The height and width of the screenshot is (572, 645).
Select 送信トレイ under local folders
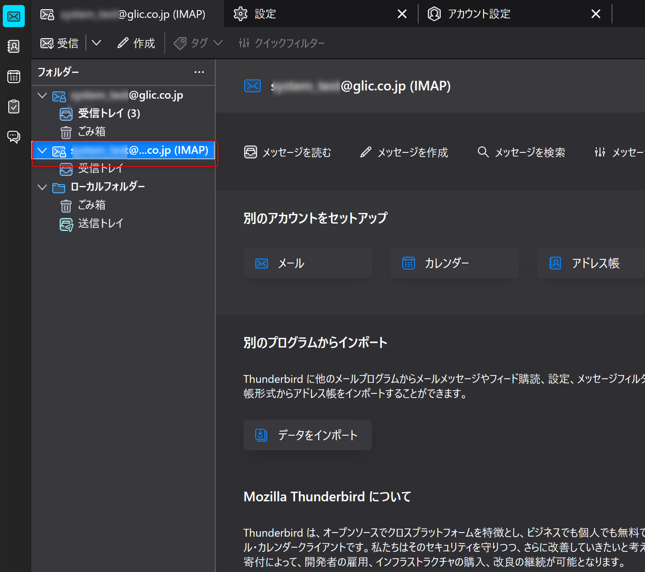[101, 224]
